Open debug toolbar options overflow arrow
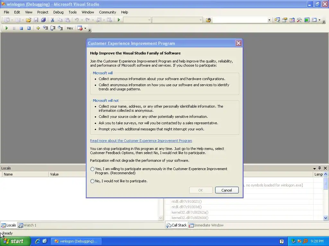Image resolution: width=329 pixels, height=246 pixels. (x=90, y=30)
